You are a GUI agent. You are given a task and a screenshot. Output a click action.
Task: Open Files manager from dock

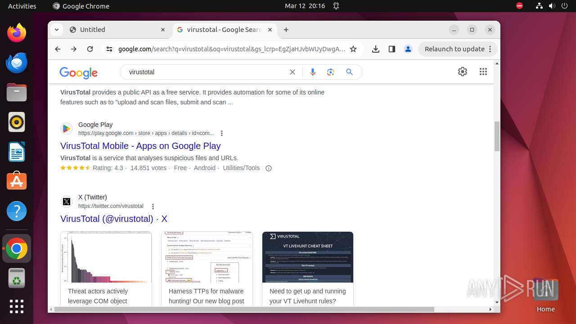coord(17,92)
